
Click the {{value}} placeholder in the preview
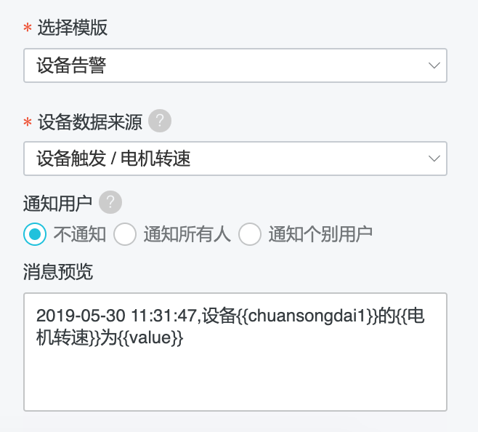(150, 338)
